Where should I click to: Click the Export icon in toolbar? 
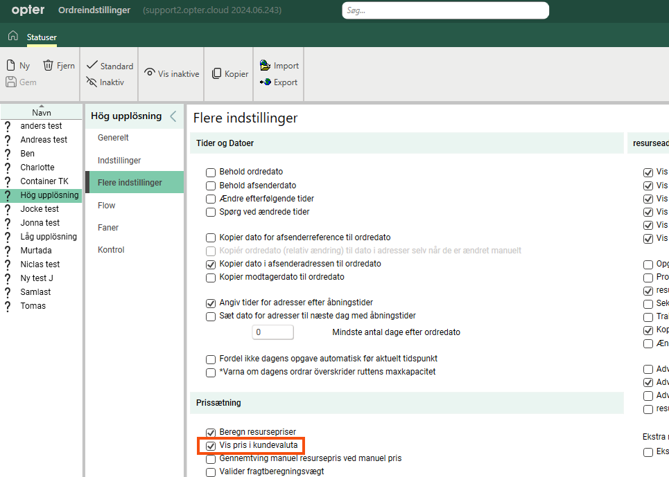(265, 82)
